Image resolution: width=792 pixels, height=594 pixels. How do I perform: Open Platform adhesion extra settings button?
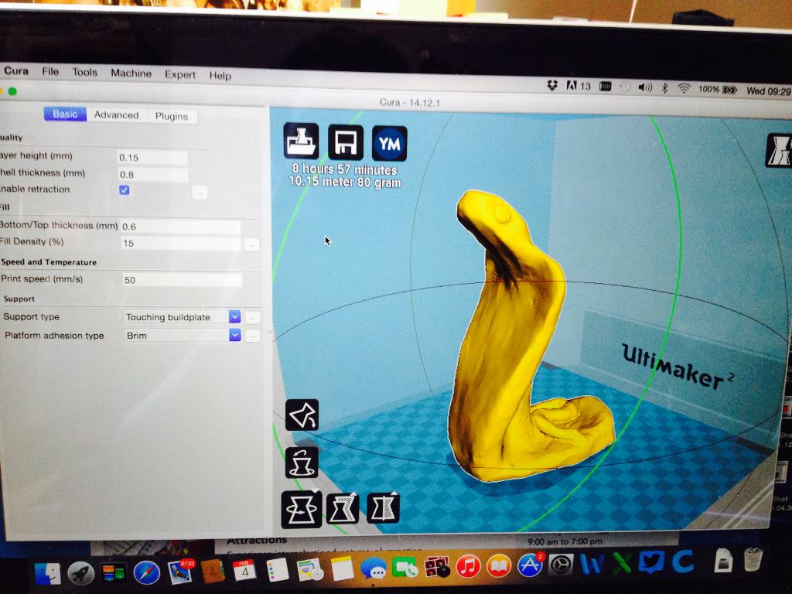(x=253, y=336)
